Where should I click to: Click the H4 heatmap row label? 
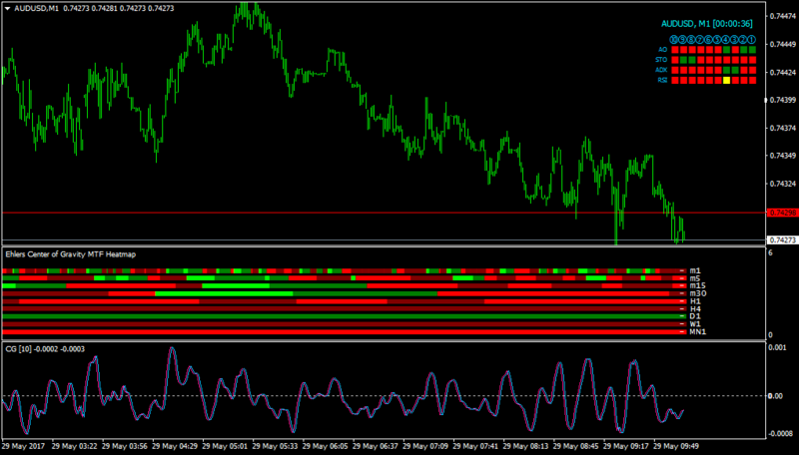pos(695,309)
